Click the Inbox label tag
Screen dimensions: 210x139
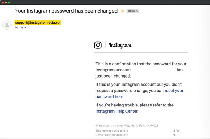(x=131, y=11)
